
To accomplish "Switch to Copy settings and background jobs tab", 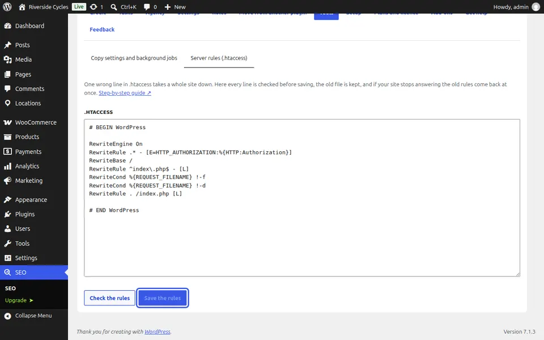I will [x=134, y=58].
